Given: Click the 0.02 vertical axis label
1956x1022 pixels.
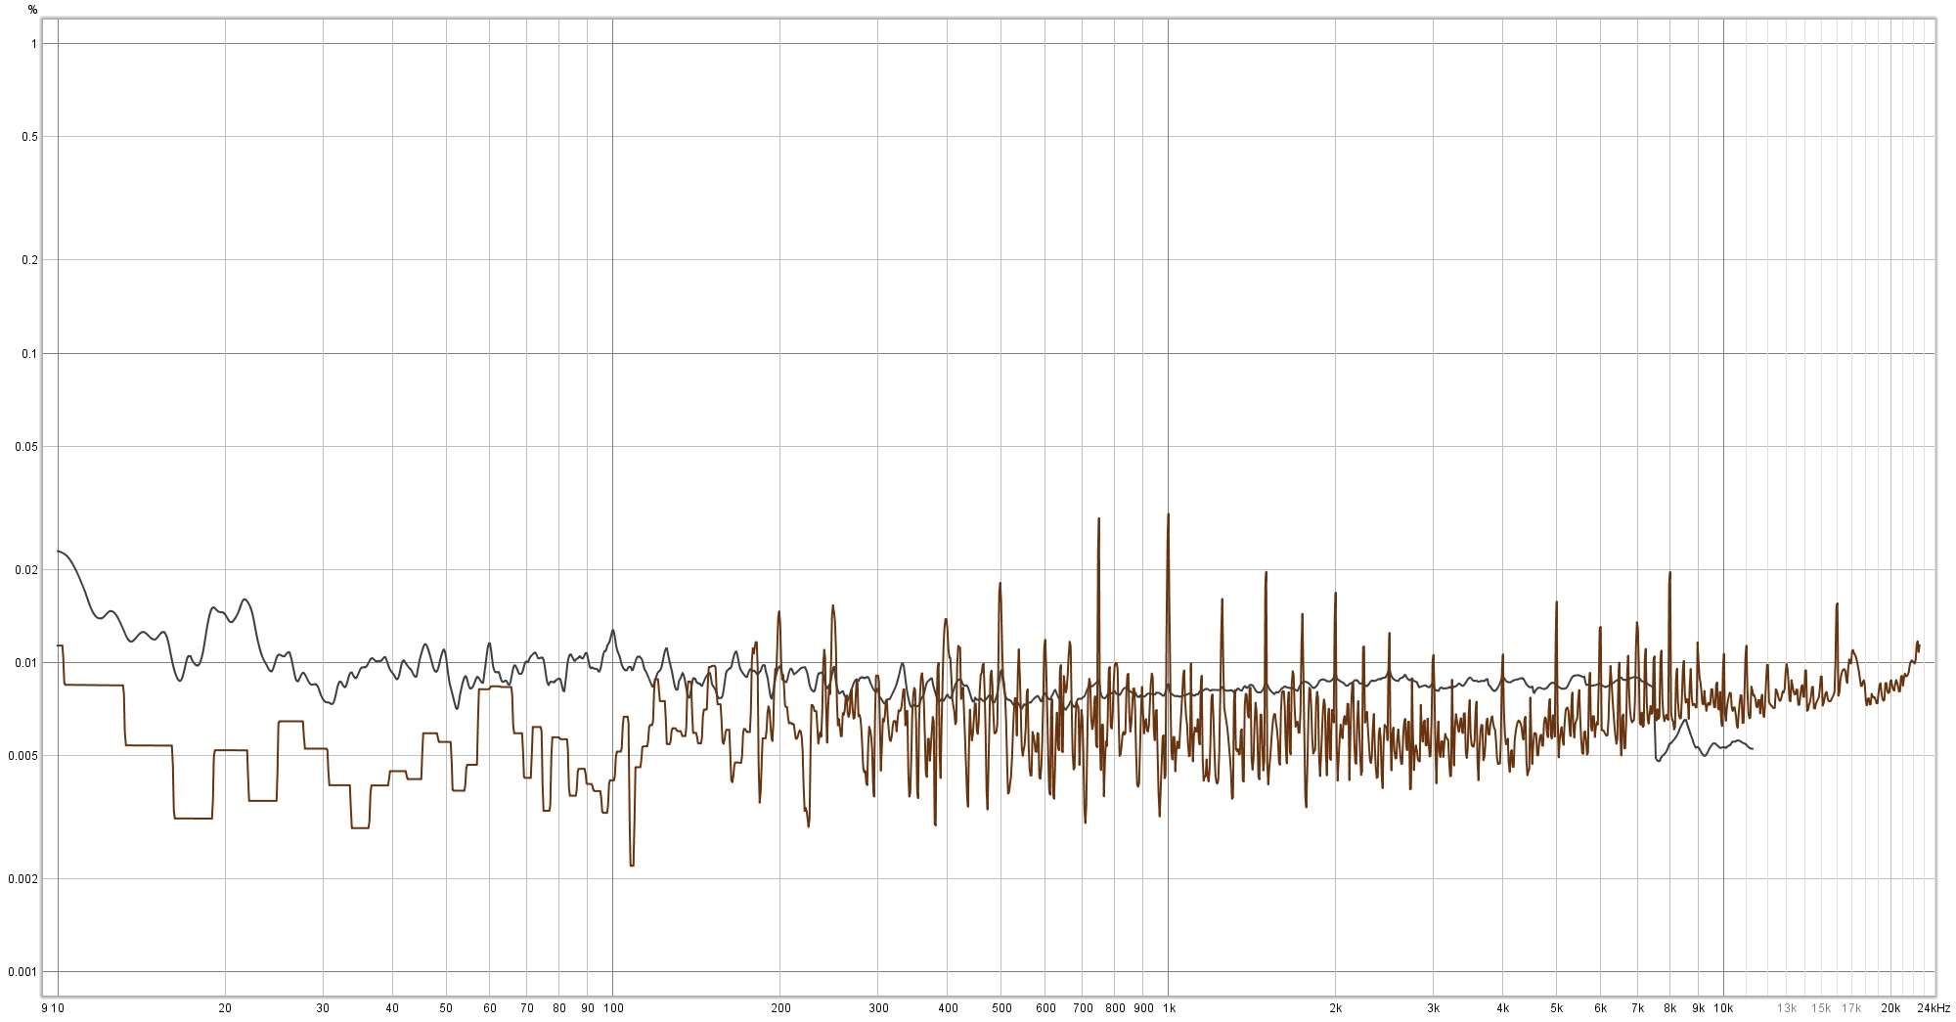Looking at the screenshot, I should 27,570.
